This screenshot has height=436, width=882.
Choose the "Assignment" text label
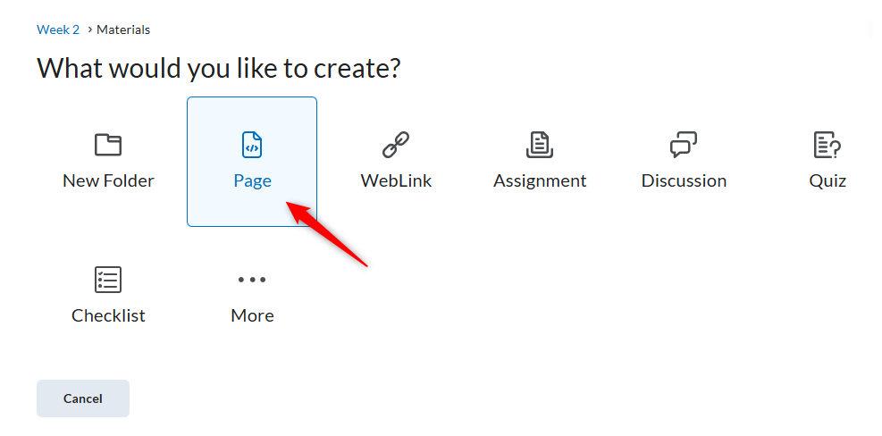[540, 181]
